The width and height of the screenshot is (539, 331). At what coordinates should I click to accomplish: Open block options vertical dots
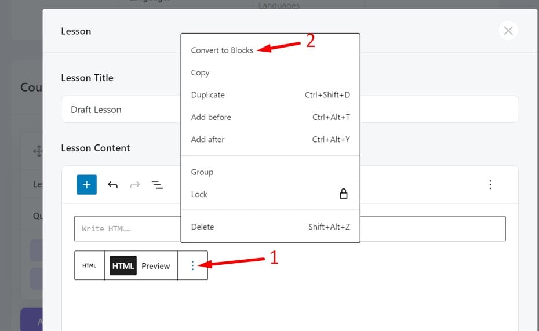tap(192, 265)
